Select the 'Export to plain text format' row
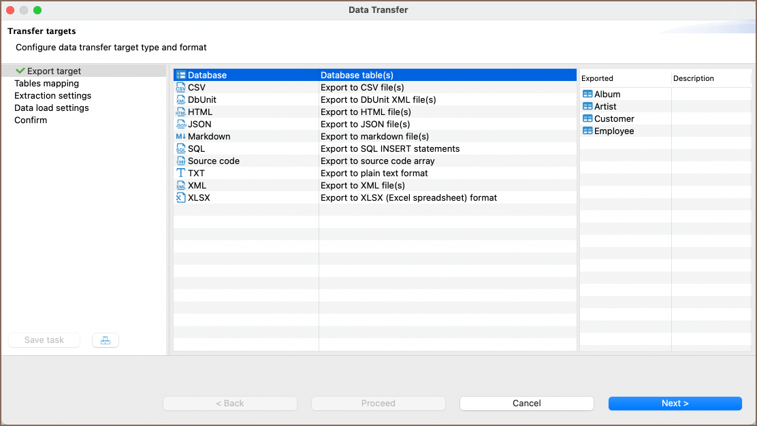The width and height of the screenshot is (757, 426). (x=374, y=174)
